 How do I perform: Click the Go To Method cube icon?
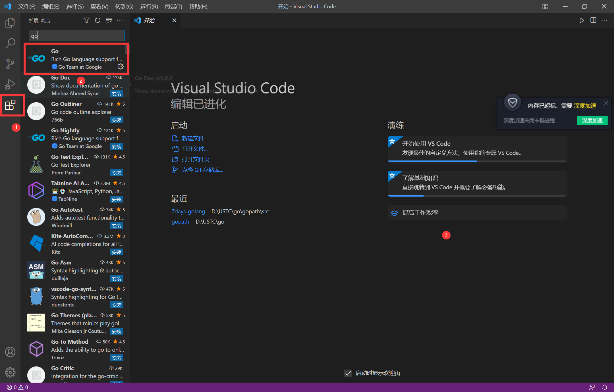(x=36, y=349)
